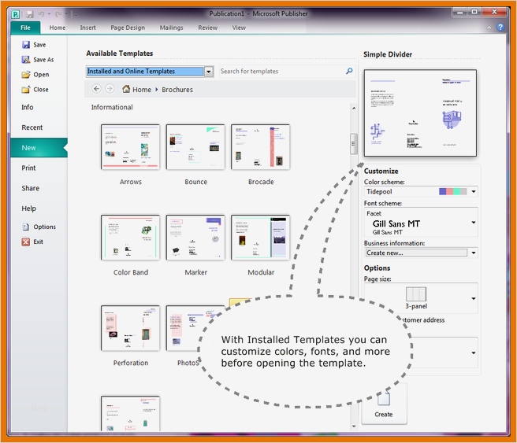Click the Options icon in sidebar
Image resolution: width=517 pixels, height=443 pixels.
point(26,227)
